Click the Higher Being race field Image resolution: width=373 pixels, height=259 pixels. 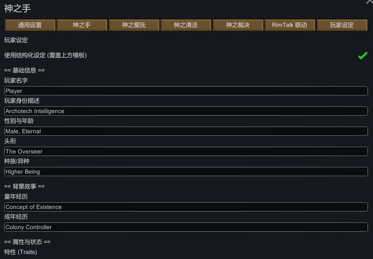[x=186, y=172]
